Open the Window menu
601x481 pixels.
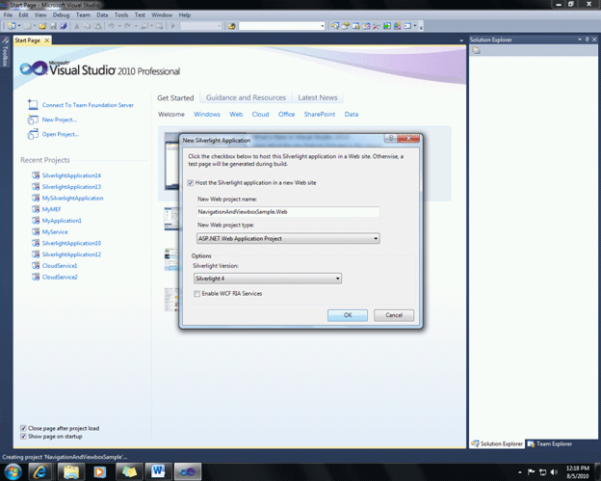(x=162, y=15)
